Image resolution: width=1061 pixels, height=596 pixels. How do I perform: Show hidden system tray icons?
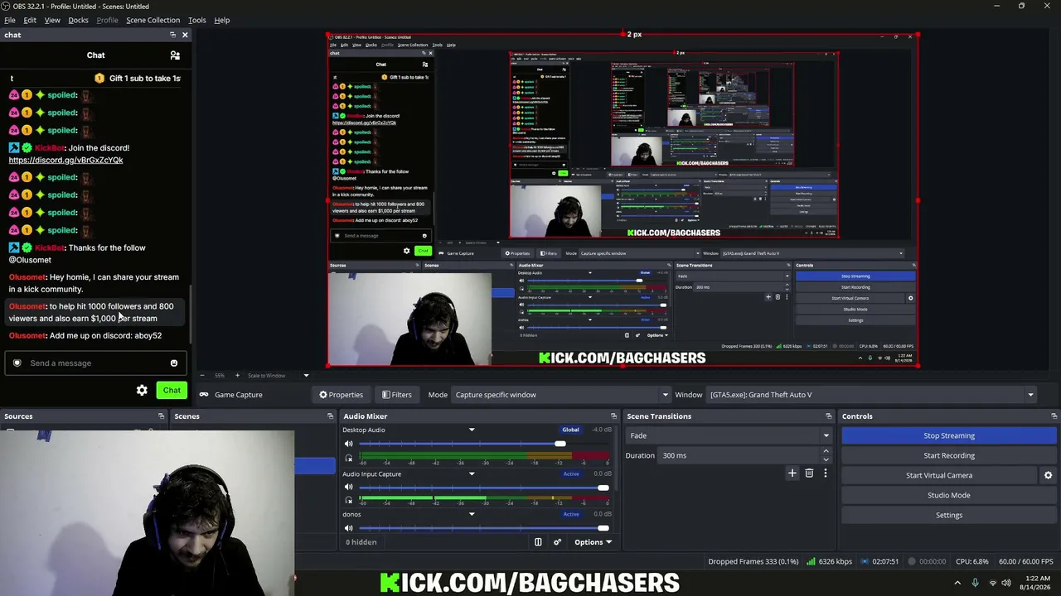[957, 583]
